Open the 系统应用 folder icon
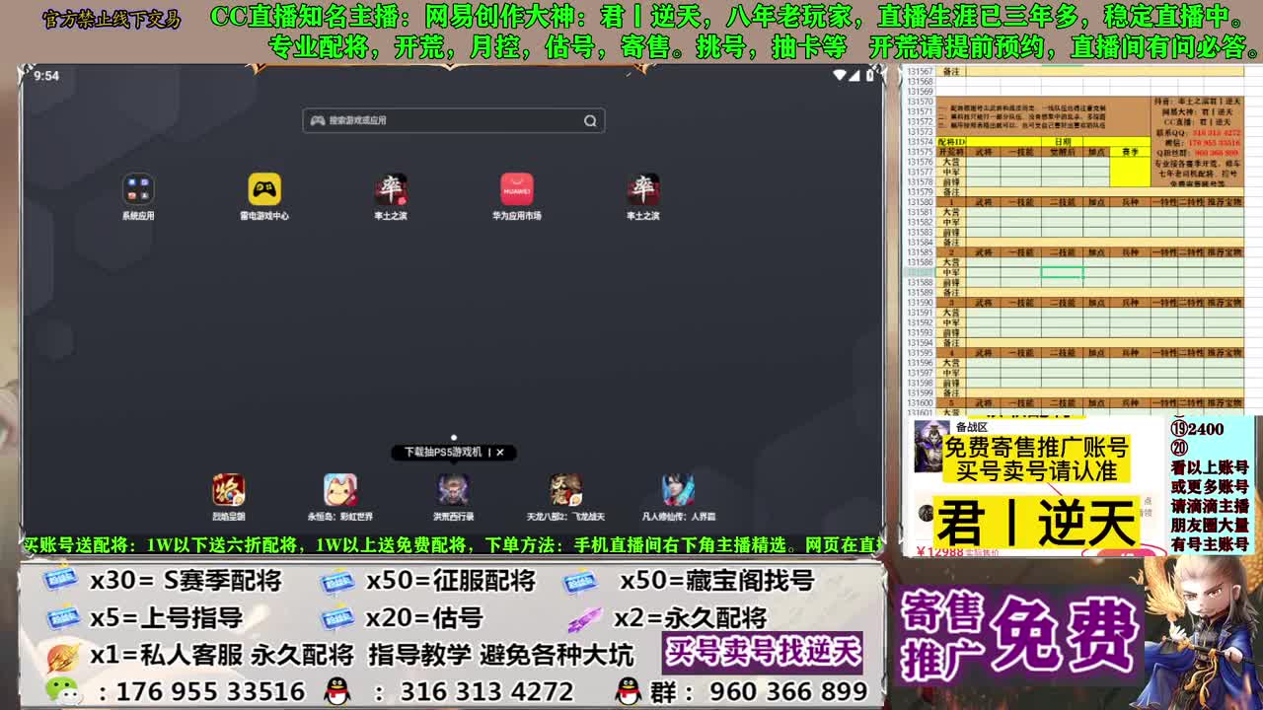Image resolution: width=1263 pixels, height=710 pixels. [138, 188]
